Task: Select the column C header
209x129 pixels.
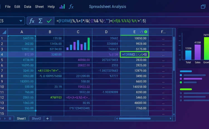Action: click(78, 32)
